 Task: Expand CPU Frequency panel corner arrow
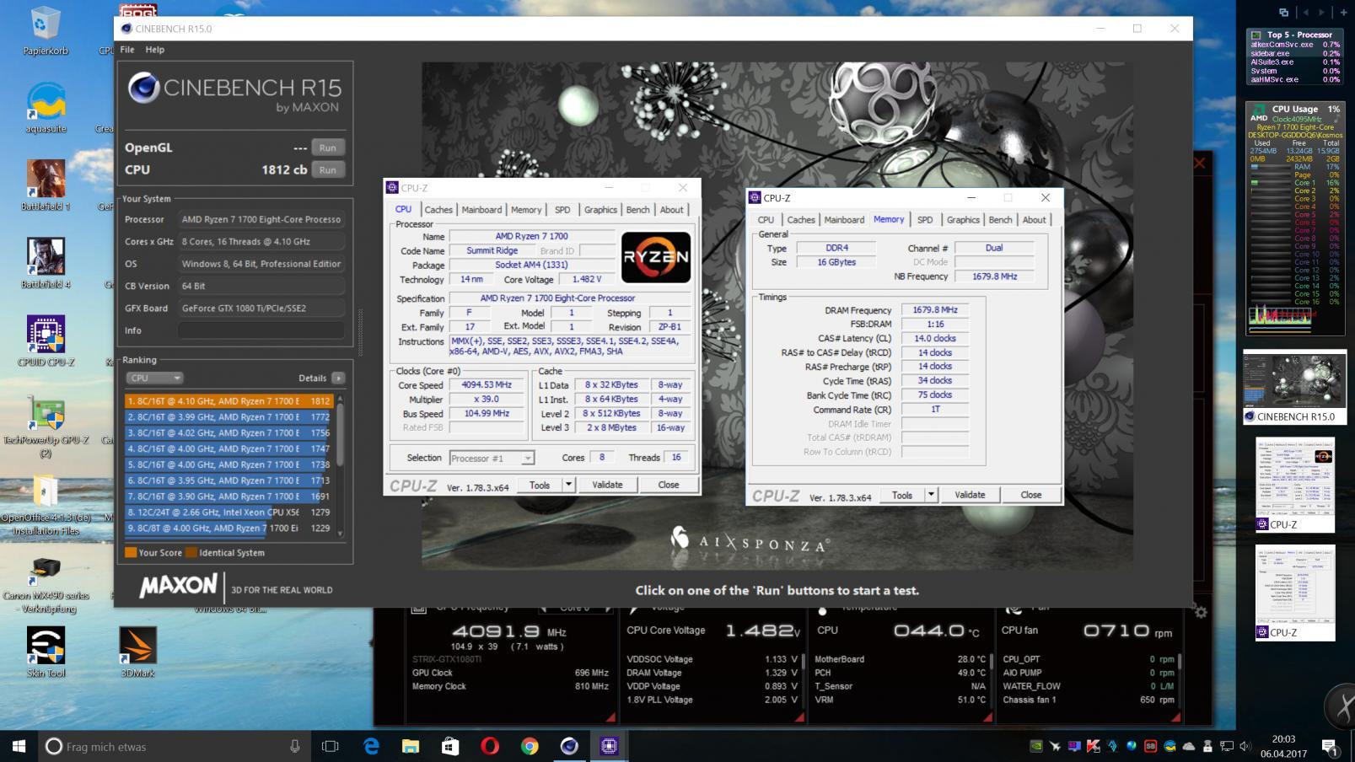(x=610, y=717)
